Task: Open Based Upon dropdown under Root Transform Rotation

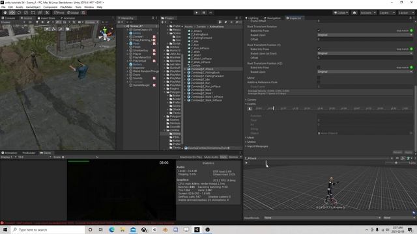Action: [x=365, y=35]
